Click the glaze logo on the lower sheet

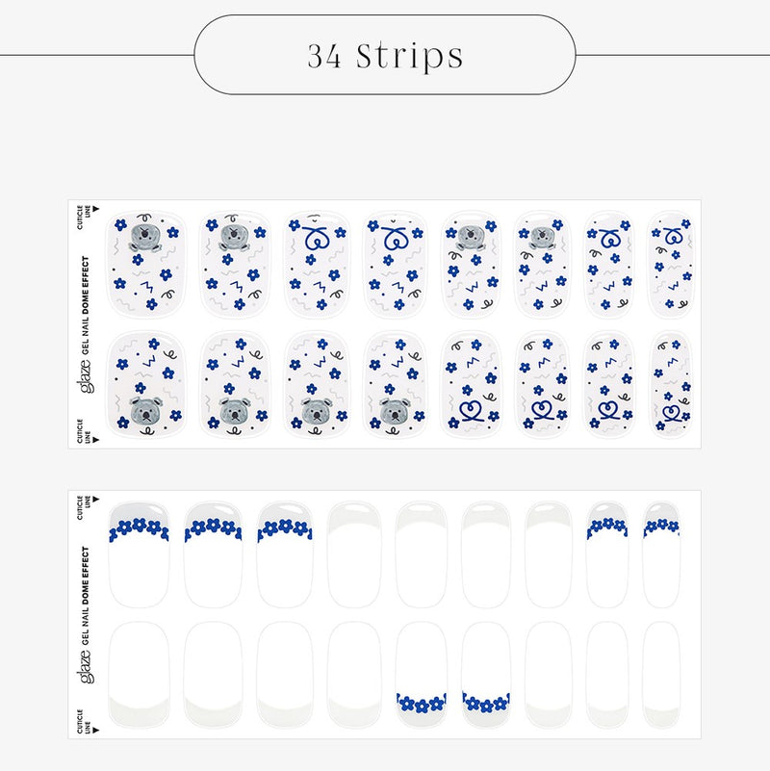coord(85,667)
